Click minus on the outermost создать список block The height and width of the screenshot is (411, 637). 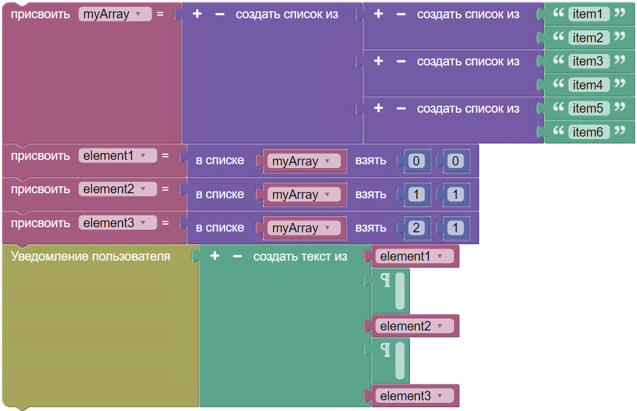tap(220, 14)
